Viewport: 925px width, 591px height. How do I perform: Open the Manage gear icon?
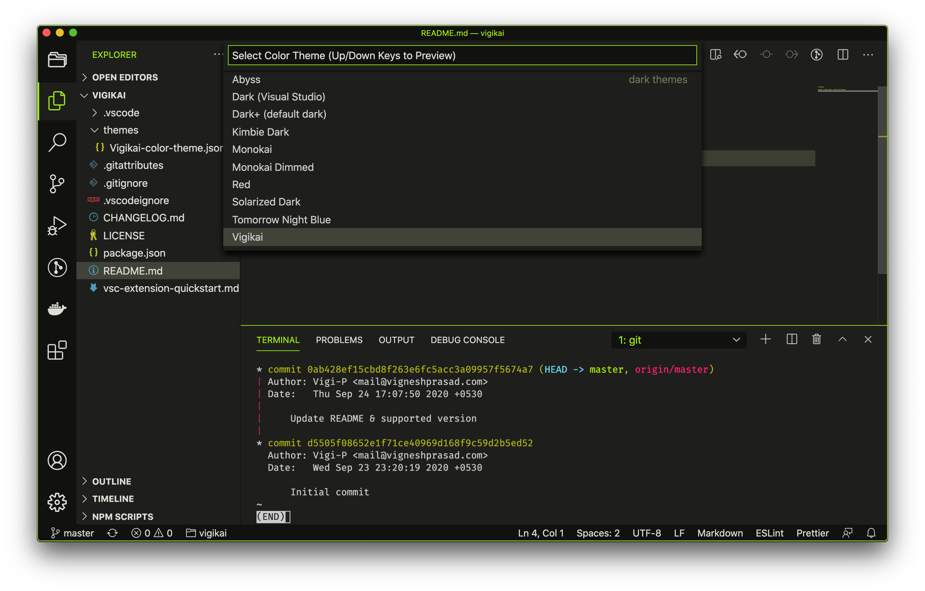pos(57,502)
